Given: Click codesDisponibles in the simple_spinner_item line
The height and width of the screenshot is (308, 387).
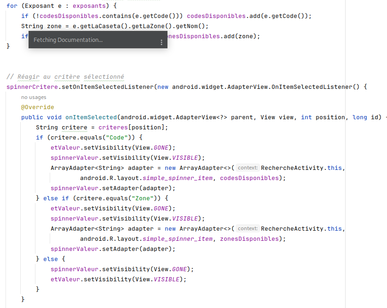Looking at the screenshot, I should coord(251,178).
